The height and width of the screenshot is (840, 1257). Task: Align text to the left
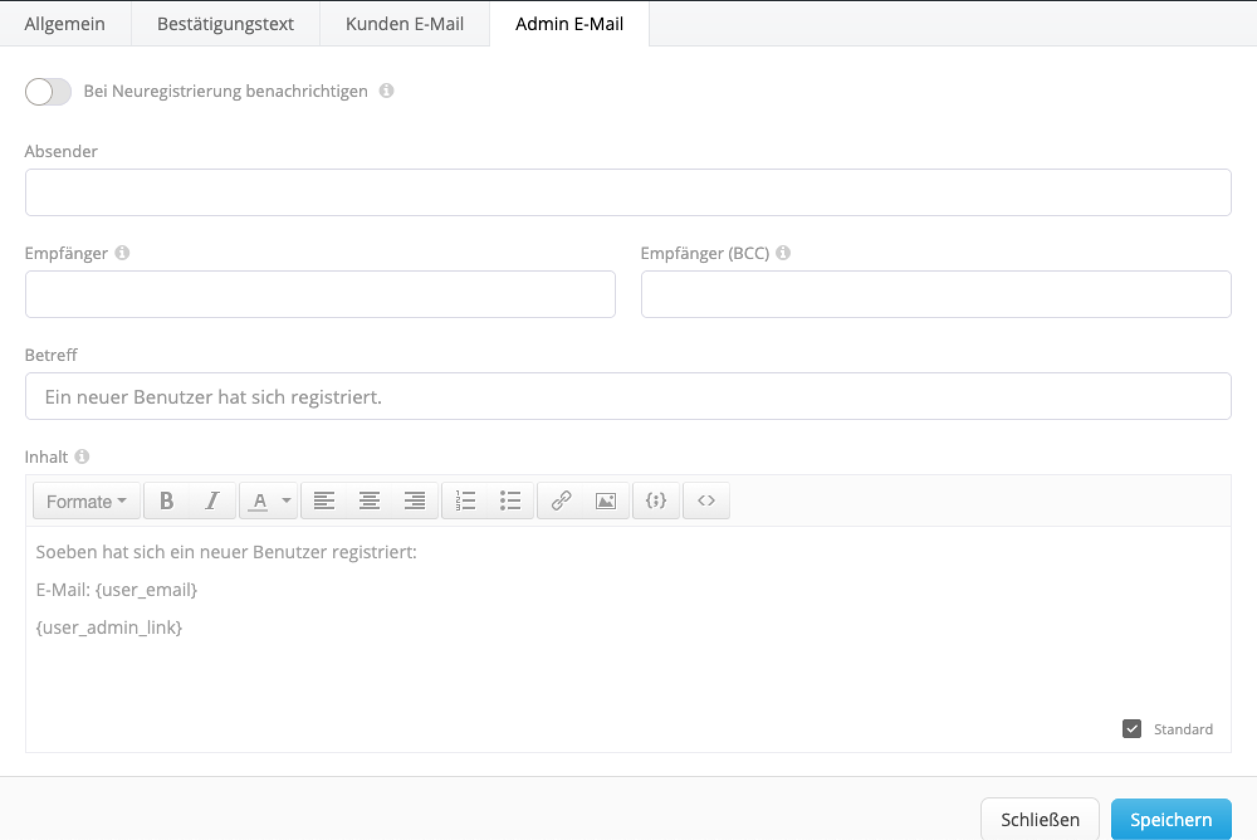click(323, 501)
